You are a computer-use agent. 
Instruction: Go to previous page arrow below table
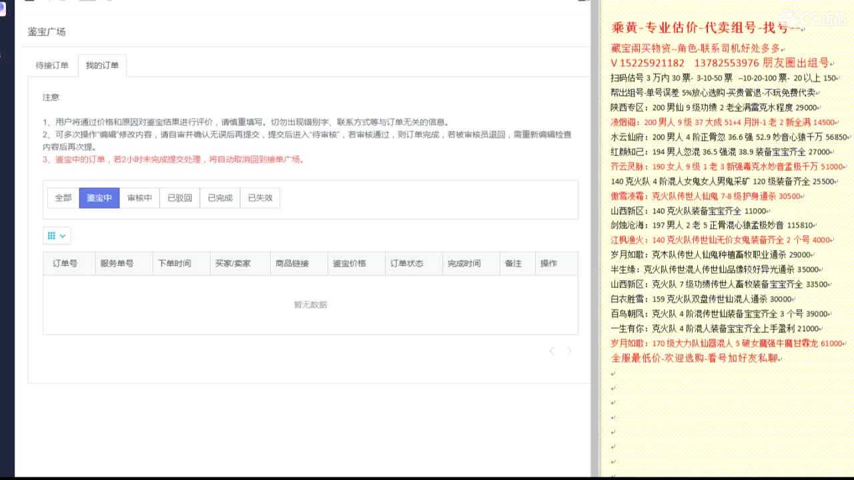click(x=552, y=351)
